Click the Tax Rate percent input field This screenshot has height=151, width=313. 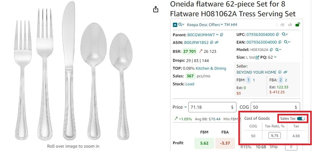274,136
